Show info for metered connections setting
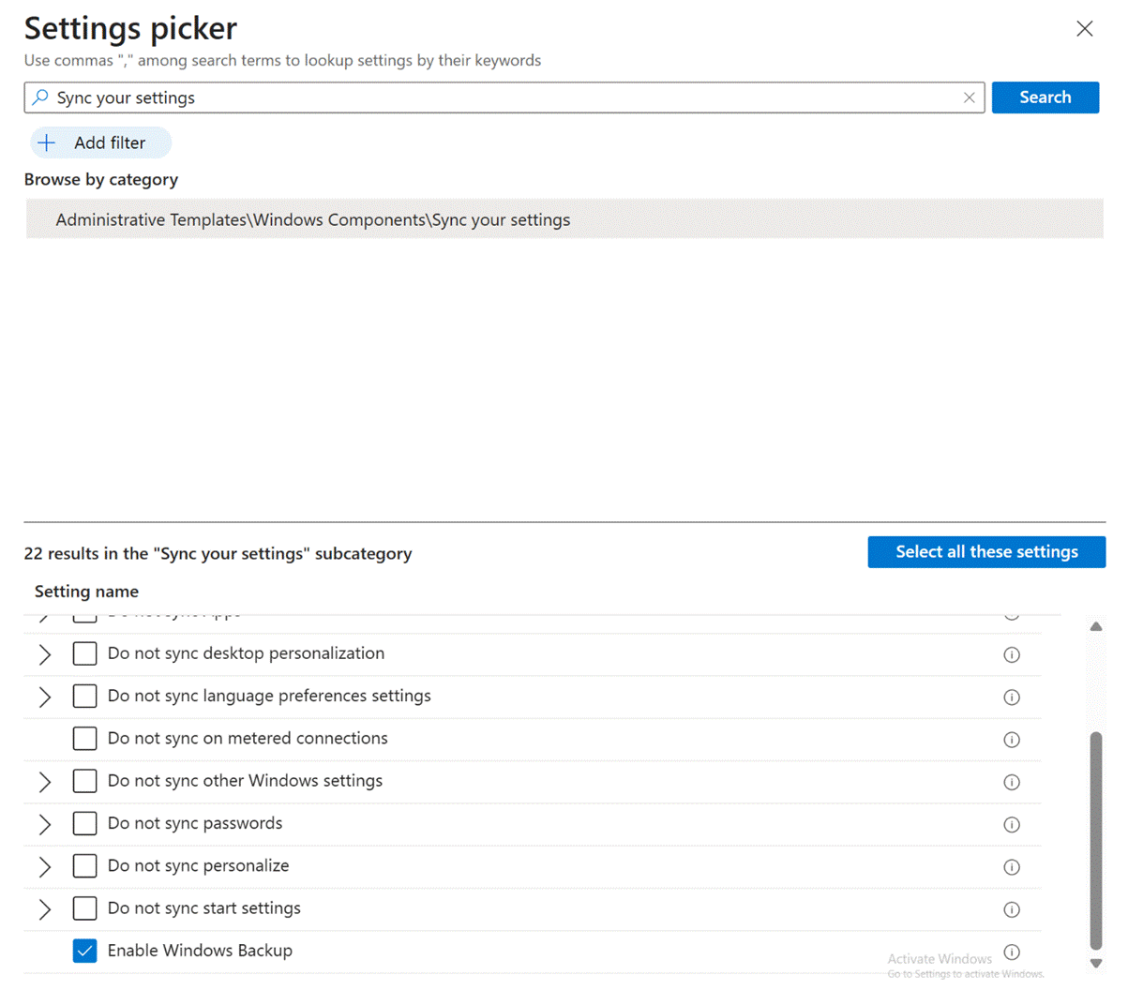 coord(1011,740)
